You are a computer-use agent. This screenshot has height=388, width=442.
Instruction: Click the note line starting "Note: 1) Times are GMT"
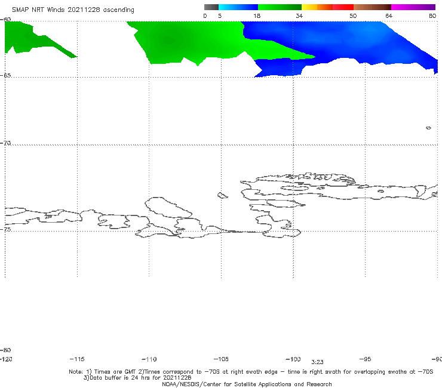251,372
